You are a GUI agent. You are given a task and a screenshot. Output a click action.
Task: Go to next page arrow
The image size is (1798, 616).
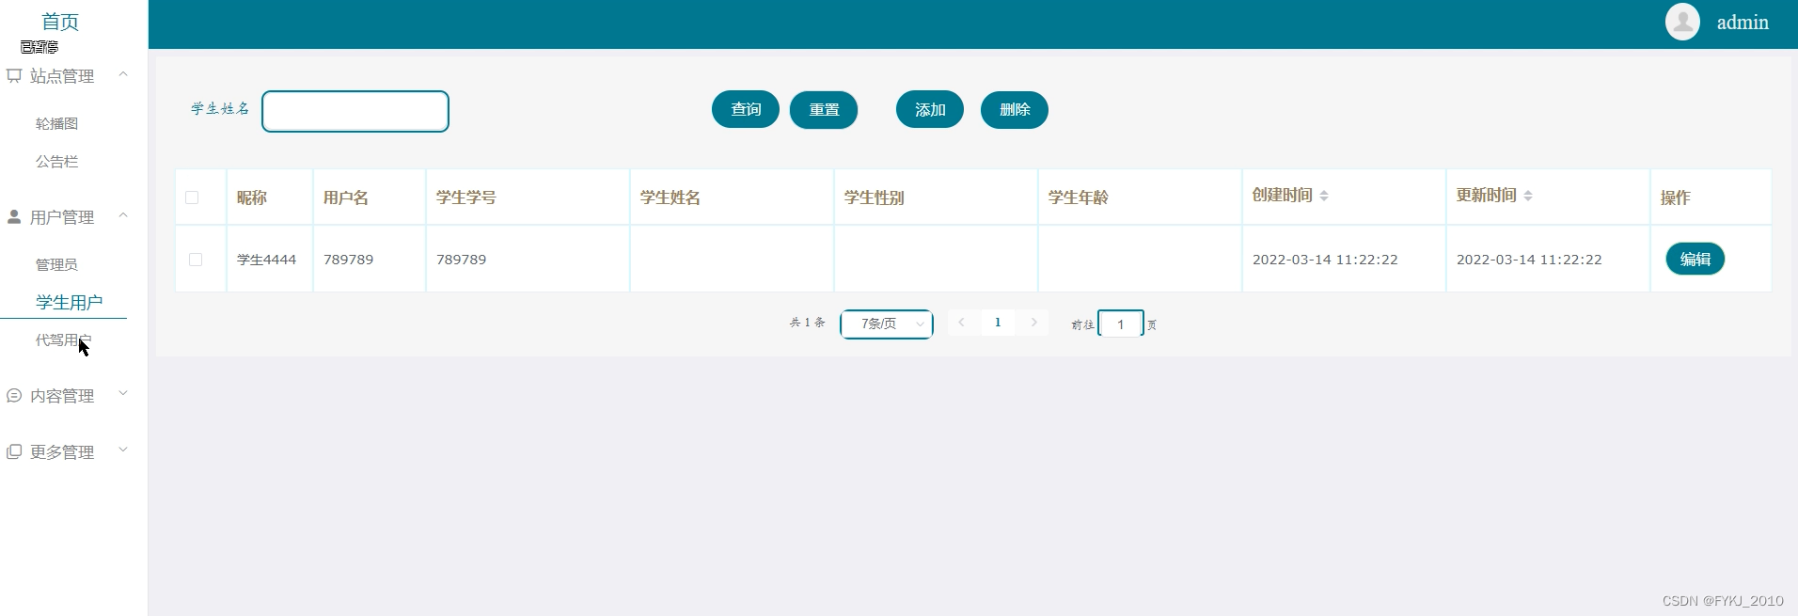[1033, 323]
